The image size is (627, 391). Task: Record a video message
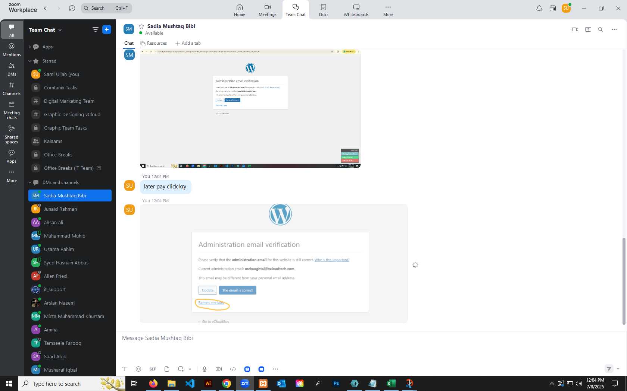[x=219, y=369]
